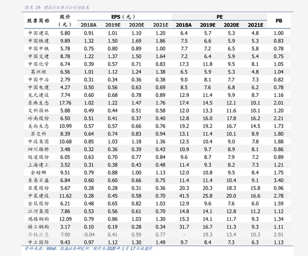Select the 股票简称 column header
The height and width of the screenshot is (256, 308).
click(38, 21)
